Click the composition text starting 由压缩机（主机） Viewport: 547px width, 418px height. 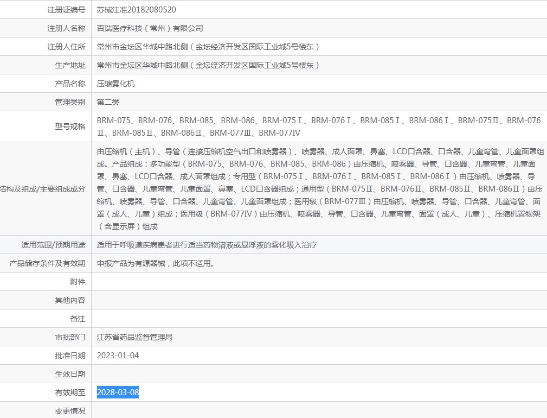pos(320,189)
